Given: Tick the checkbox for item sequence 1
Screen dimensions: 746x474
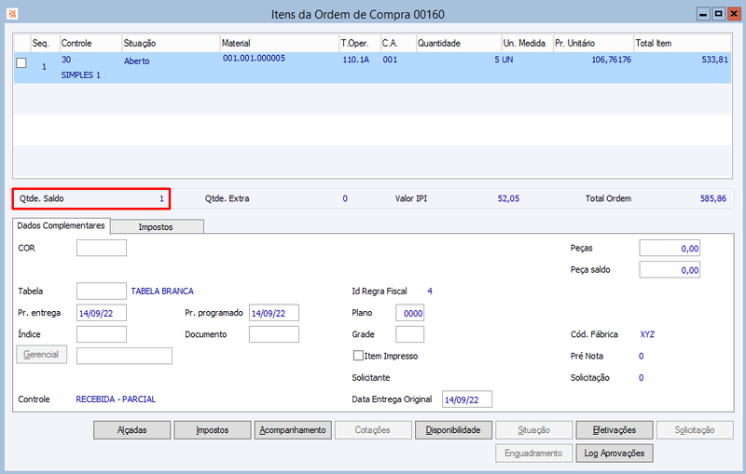Looking at the screenshot, I should tap(21, 62).
